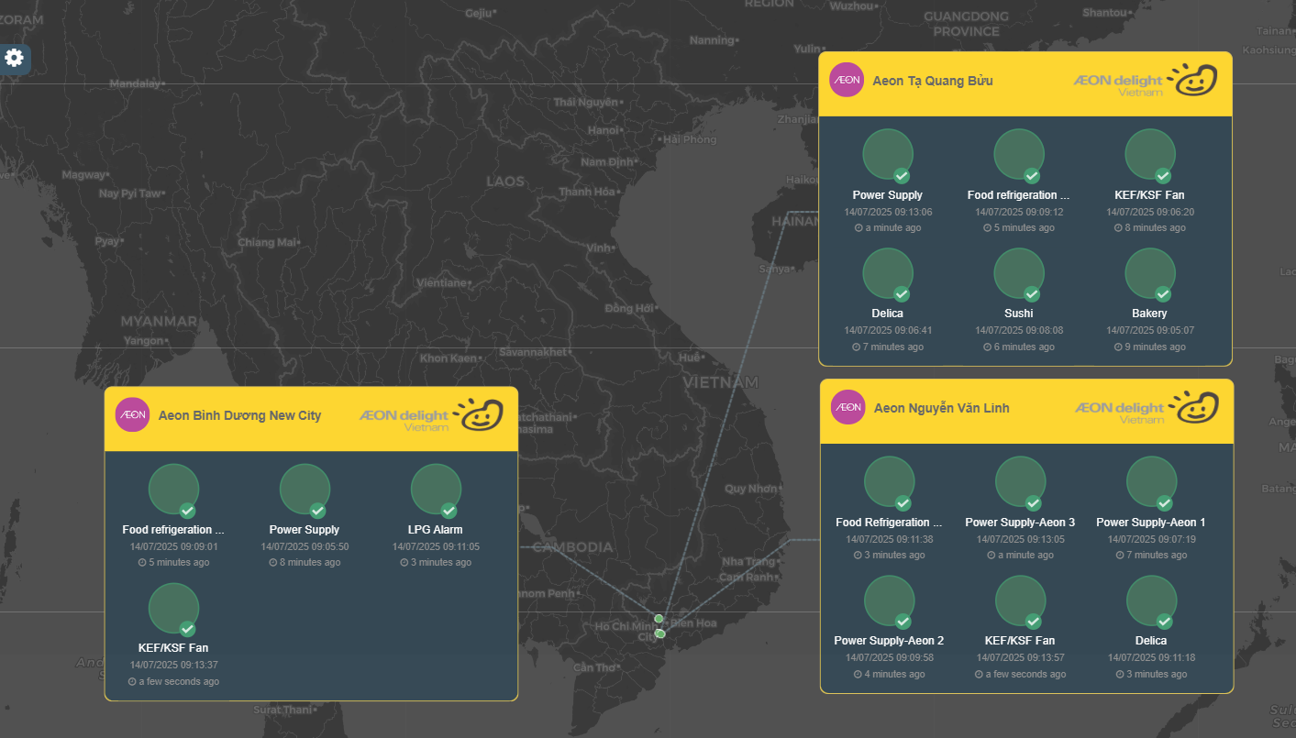Click the LAOS map label
Screen dimensions: 1296x738
click(x=505, y=182)
